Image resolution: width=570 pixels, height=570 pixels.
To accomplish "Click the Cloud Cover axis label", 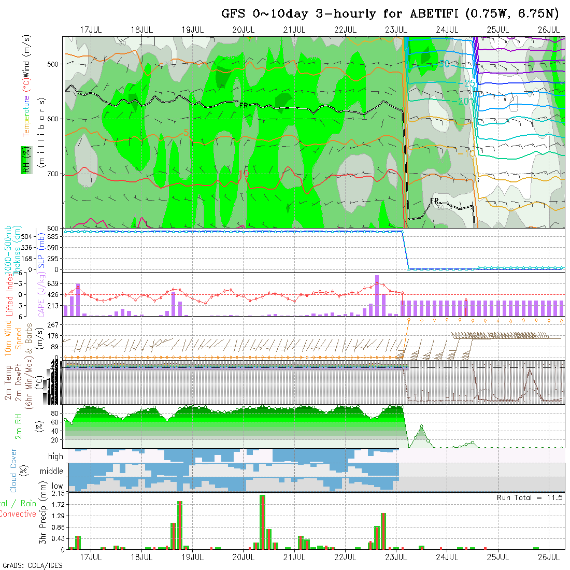I will [x=13, y=471].
